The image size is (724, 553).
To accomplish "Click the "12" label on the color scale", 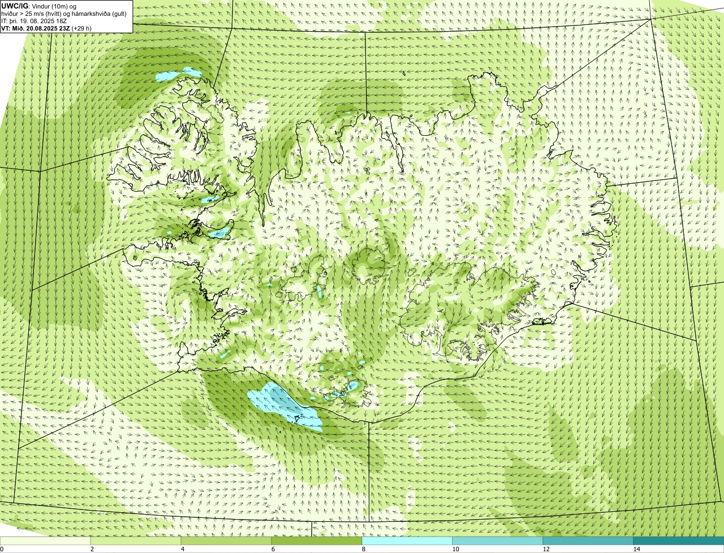I will point(546,549).
